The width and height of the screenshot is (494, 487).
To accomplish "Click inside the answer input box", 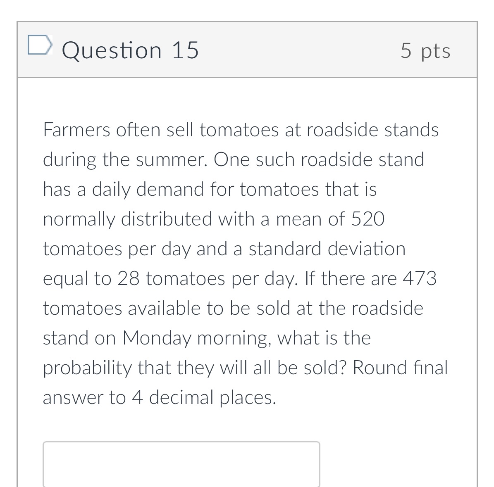I will coord(182,465).
